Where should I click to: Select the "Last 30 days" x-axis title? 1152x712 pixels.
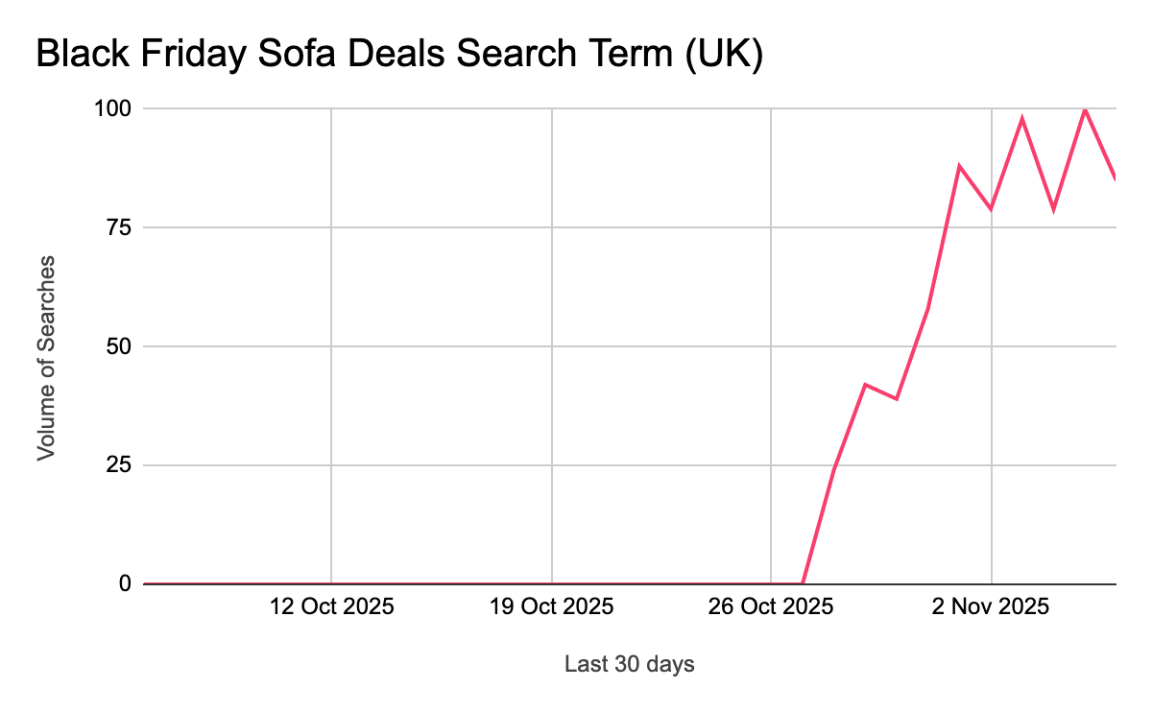(x=629, y=664)
